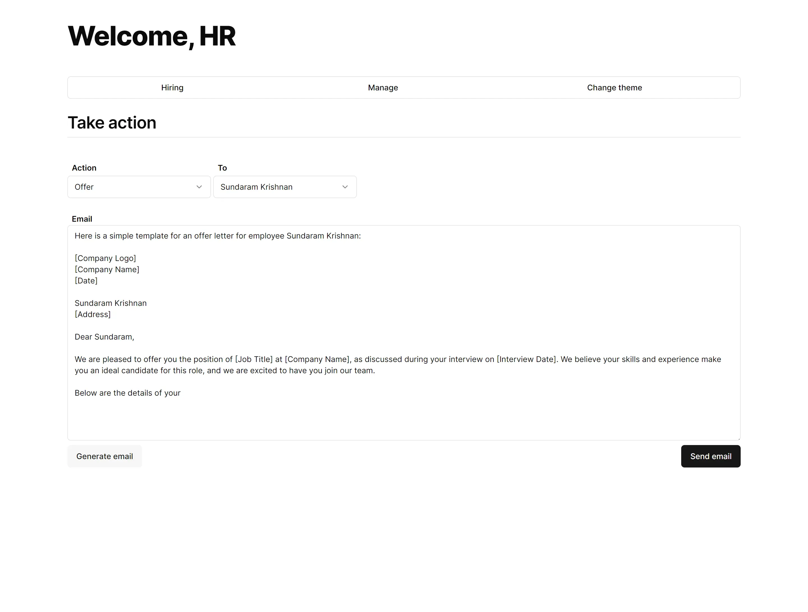Click the Change theme option
Image resolution: width=808 pixels, height=612 pixels.
point(614,88)
